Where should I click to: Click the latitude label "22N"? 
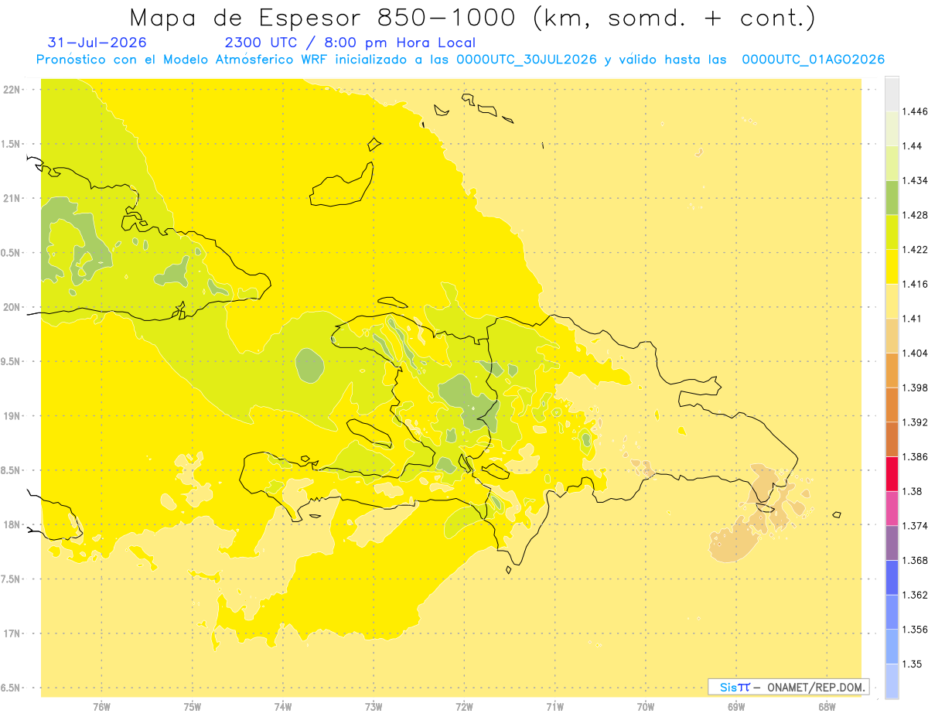[x=12, y=89]
